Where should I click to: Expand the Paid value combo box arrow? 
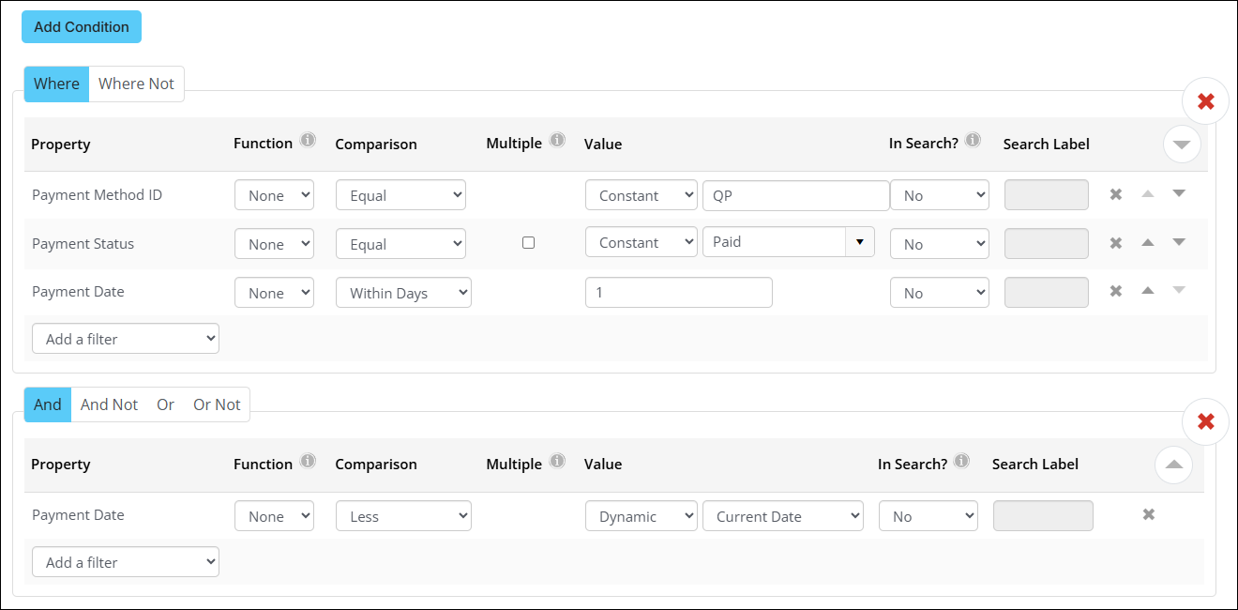[x=859, y=242]
